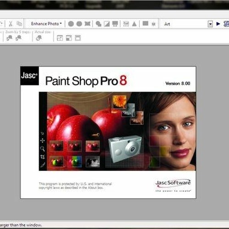Open the Enhance Photo dropdown menu
The image size is (229, 229).
[x=46, y=24]
